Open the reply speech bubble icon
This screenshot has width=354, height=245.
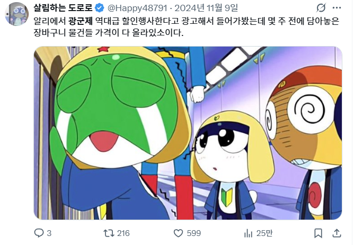tap(39, 233)
